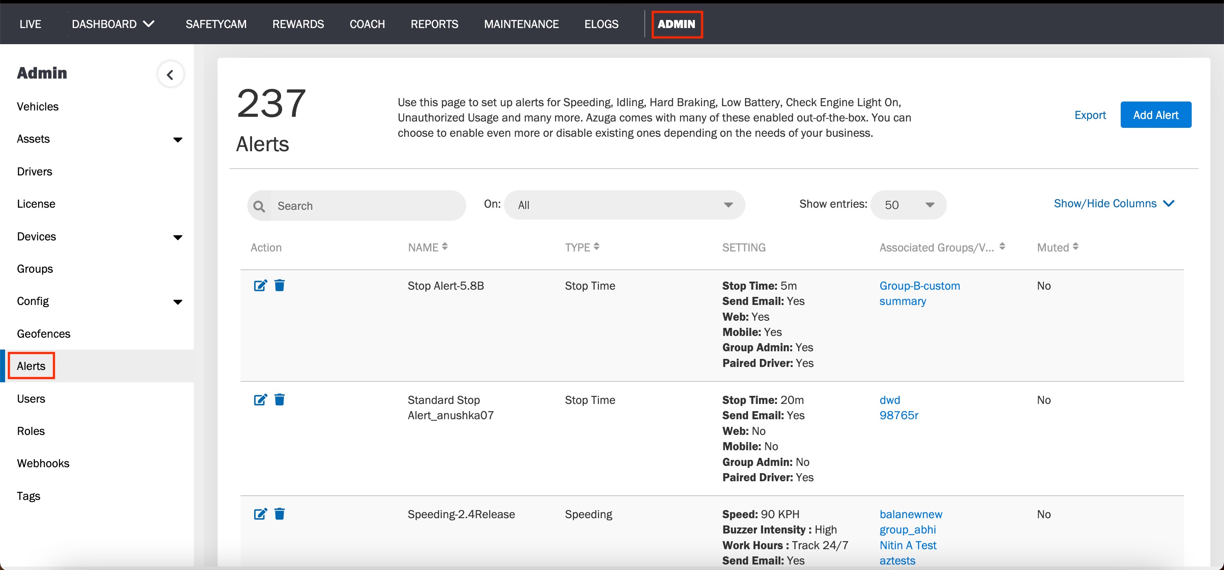
Task: Click the Add Alert button
Action: [1156, 115]
